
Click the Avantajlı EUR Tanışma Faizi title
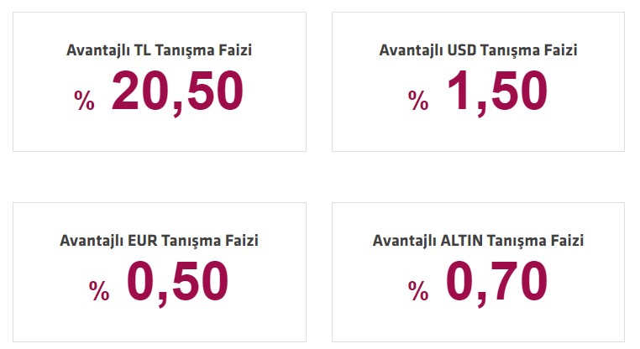point(160,241)
